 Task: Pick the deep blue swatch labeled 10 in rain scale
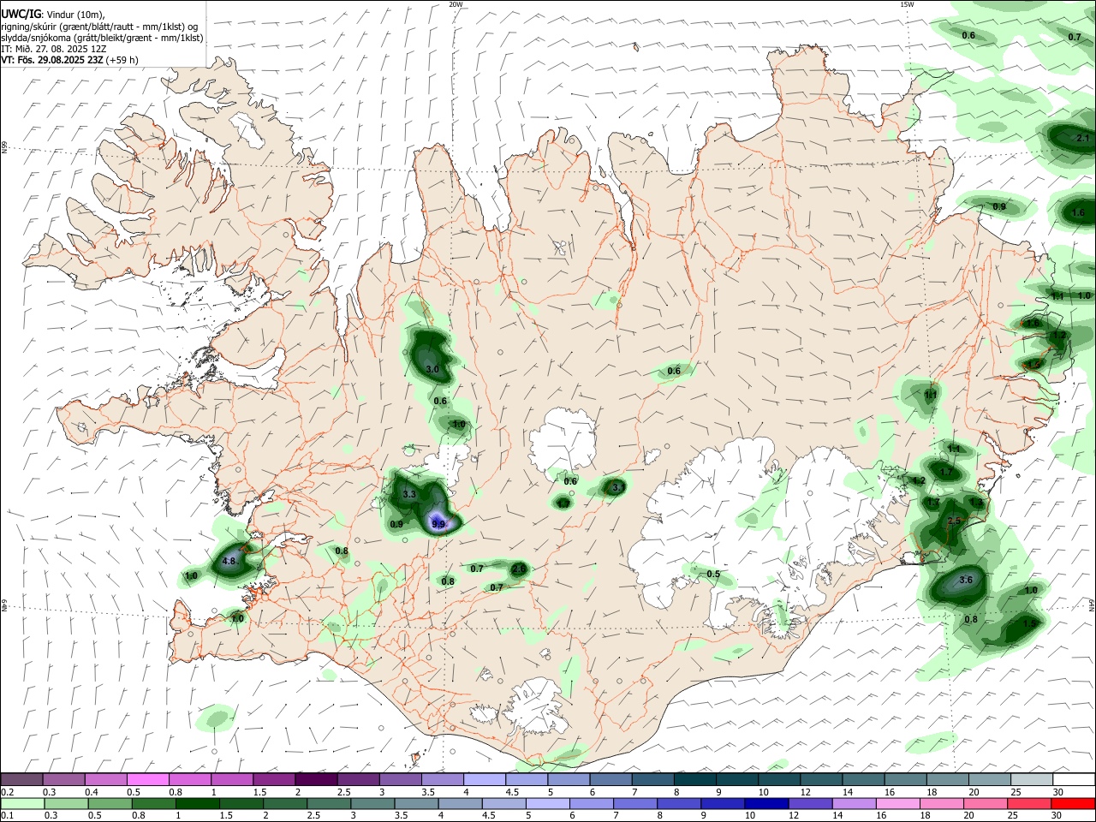766,804
